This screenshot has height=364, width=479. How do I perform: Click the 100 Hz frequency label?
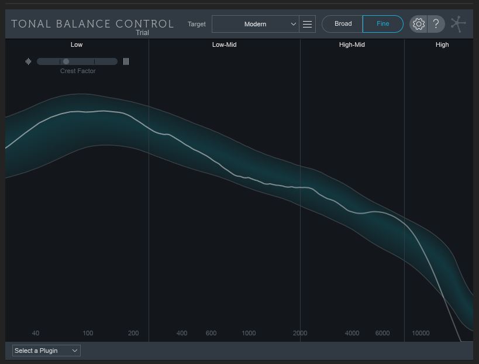[x=88, y=333]
